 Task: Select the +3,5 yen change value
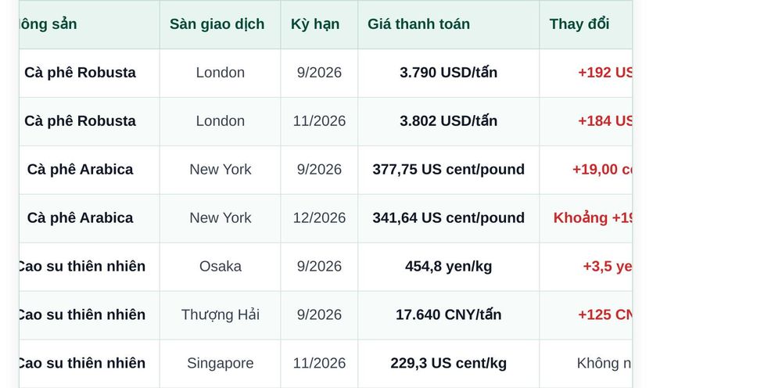pos(608,266)
